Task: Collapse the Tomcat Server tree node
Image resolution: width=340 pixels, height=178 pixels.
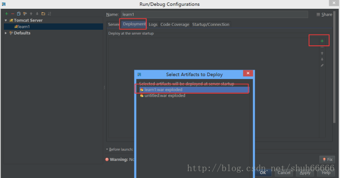Action: tap(6, 20)
